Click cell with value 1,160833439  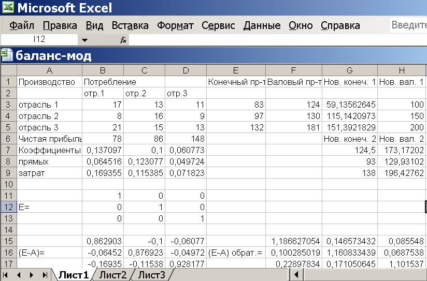[x=350, y=253]
